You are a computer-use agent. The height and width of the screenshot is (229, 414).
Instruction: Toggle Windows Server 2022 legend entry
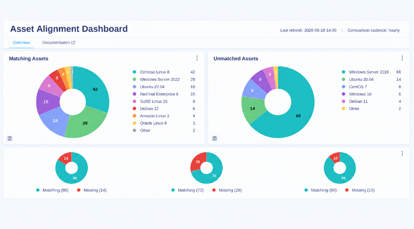(x=164, y=80)
